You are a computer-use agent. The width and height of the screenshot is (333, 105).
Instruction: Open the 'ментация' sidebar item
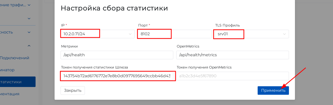pyautogui.click(x=10, y=94)
